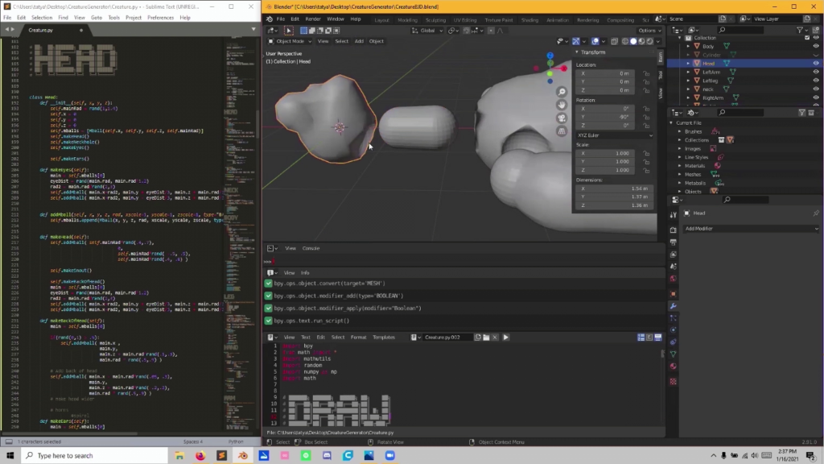Open Blender Window menu
Image resolution: width=824 pixels, height=464 pixels.
click(x=336, y=19)
